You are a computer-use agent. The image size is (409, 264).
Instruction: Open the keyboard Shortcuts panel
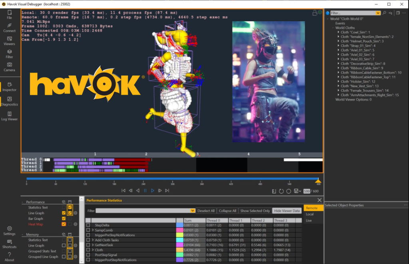pos(10,244)
